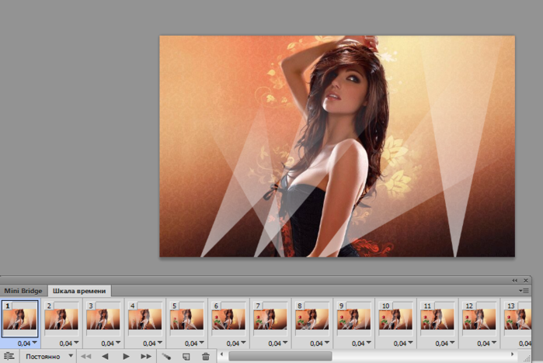
Task: Open frame 5 delay time dropdown
Action: pos(194,344)
